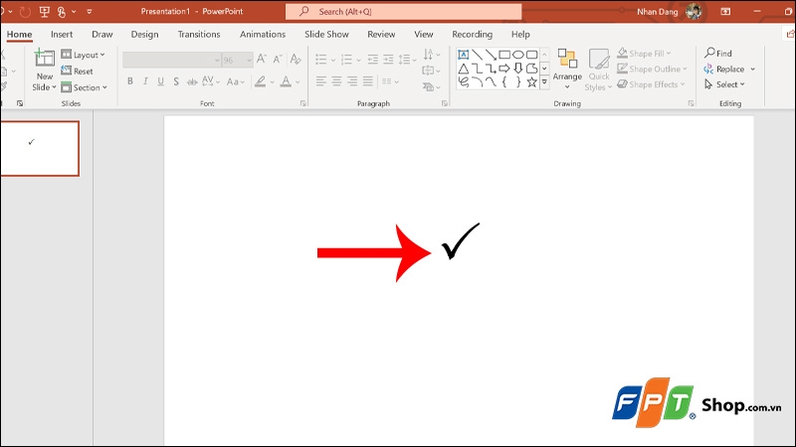This screenshot has height=447, width=796.
Task: Align text right
Action: (x=352, y=81)
